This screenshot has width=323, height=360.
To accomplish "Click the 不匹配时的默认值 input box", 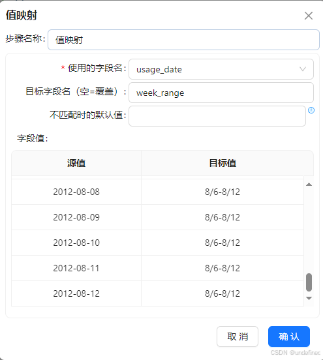I will click(217, 116).
